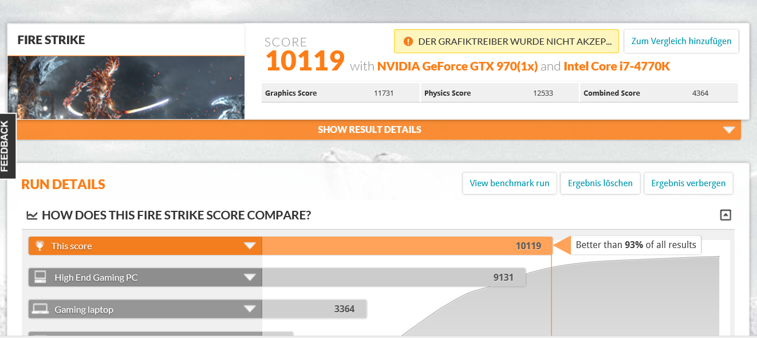Screen dimensions: 757x338
Task: Click the white arrow on the result details bar
Action: point(729,130)
